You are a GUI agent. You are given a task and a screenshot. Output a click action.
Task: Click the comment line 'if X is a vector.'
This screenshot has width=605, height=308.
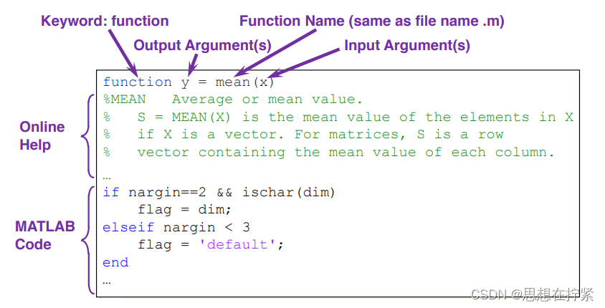pyautogui.click(x=303, y=135)
